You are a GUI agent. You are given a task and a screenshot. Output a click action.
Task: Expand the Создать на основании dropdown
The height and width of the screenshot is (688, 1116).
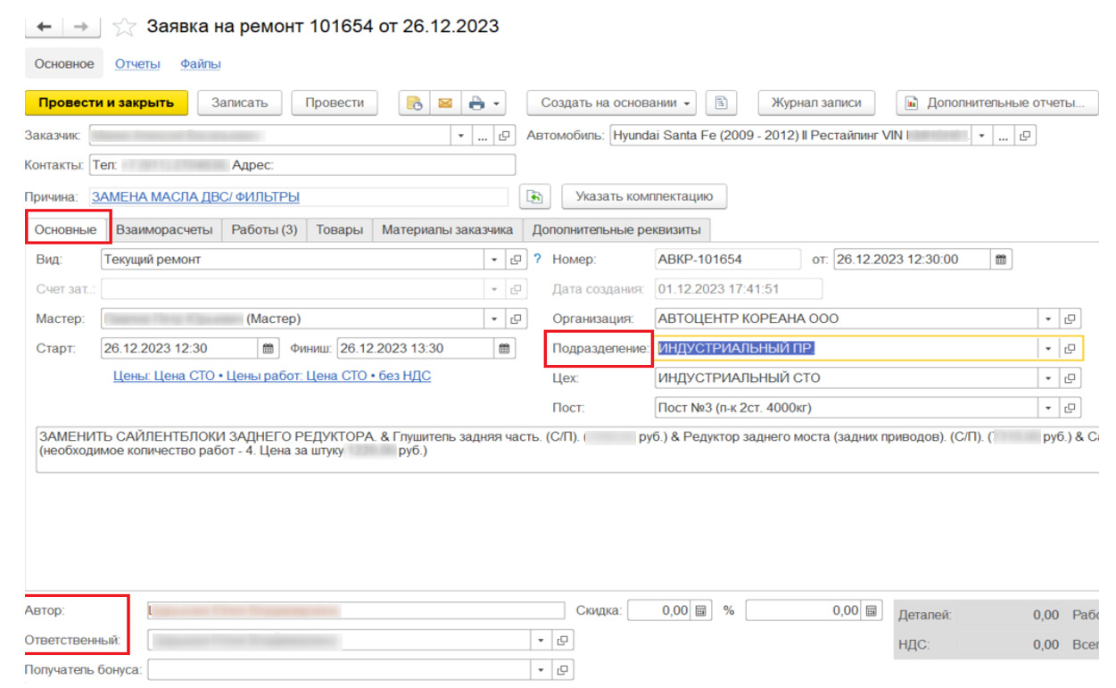tap(688, 104)
